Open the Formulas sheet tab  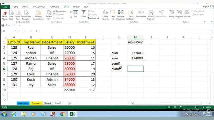coord(36,103)
